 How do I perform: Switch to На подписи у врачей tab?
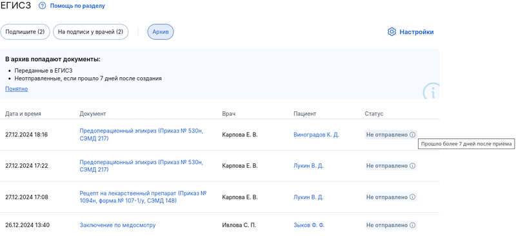pos(90,32)
